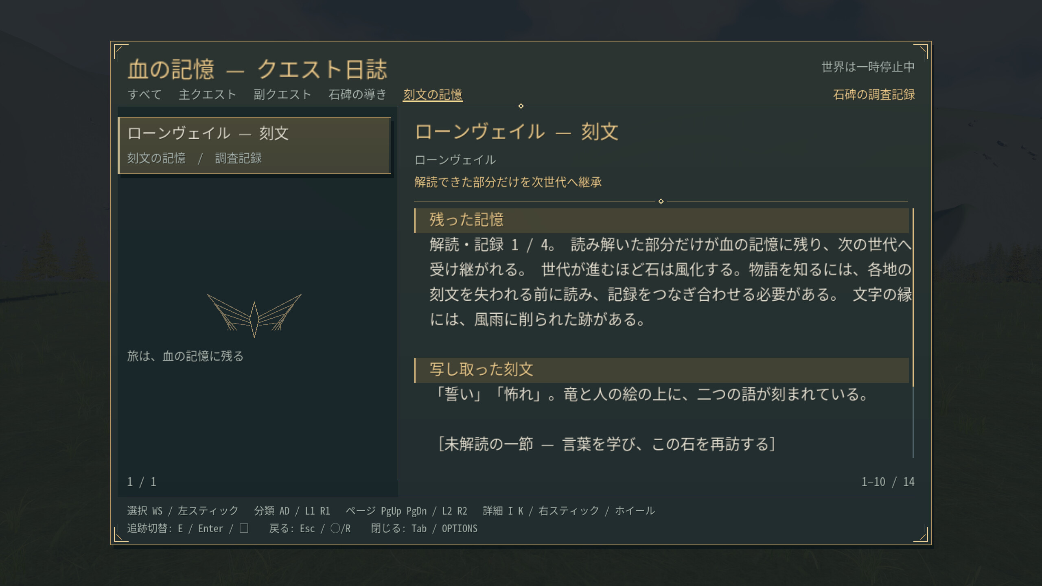Click the 石碑の調査記録 label
This screenshot has height=586, width=1042.
click(x=873, y=94)
